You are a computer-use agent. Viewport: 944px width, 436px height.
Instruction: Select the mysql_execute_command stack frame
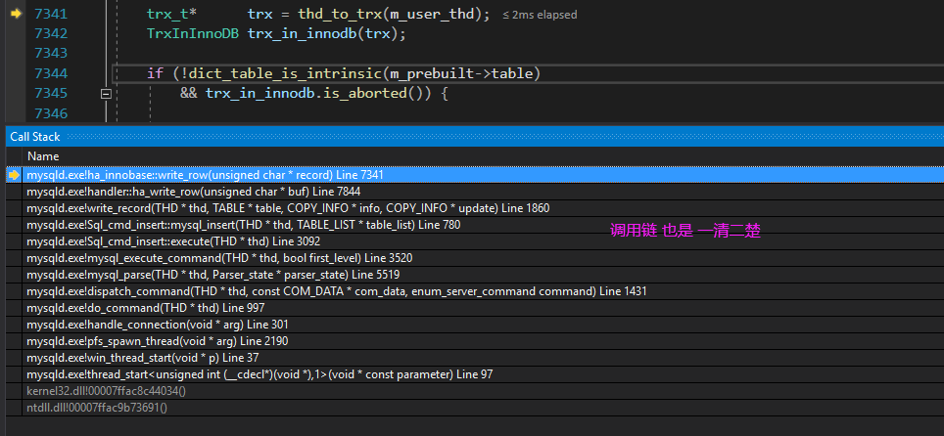click(219, 258)
